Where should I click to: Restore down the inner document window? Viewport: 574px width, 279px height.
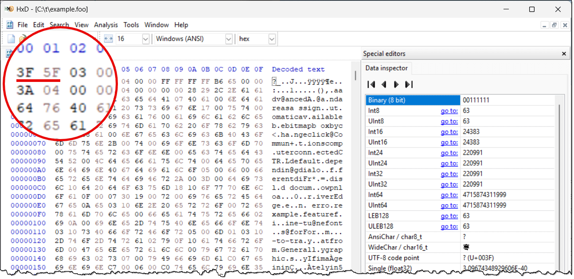pos(554,25)
